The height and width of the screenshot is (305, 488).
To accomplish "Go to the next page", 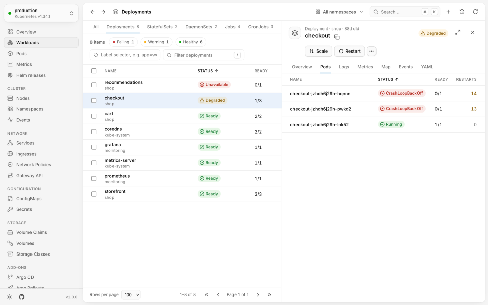I will pyautogui.click(x=258, y=294).
